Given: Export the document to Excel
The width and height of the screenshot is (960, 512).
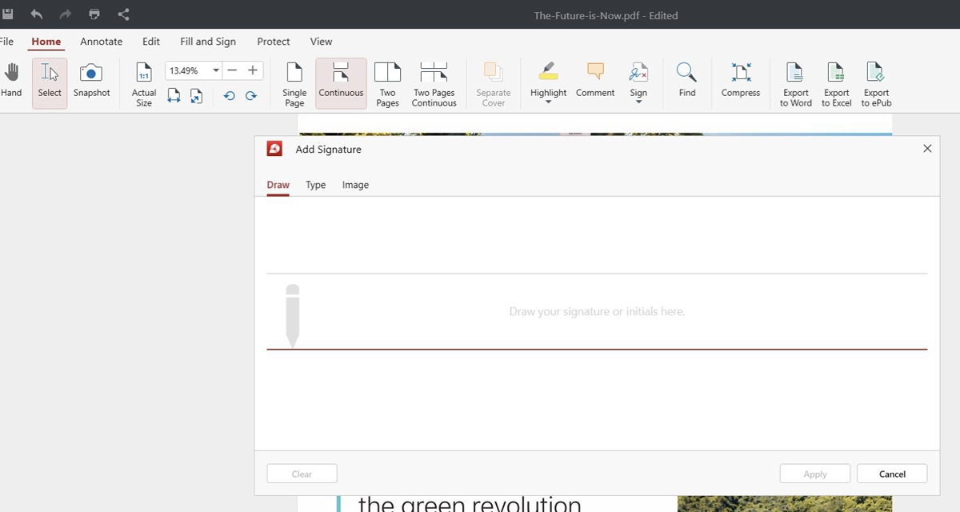Looking at the screenshot, I should 836,83.
